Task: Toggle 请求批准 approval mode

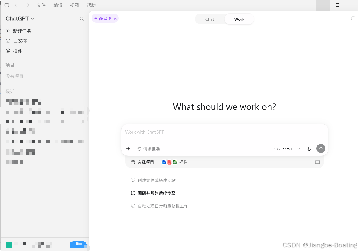Action: click(x=149, y=149)
